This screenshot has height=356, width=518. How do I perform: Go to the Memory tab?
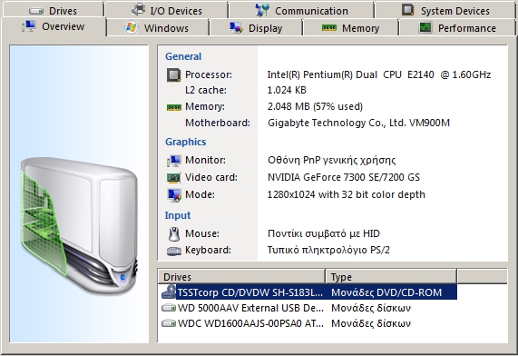click(350, 28)
